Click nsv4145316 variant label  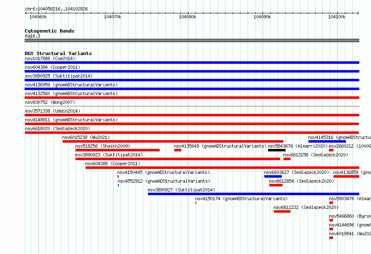[340, 137]
